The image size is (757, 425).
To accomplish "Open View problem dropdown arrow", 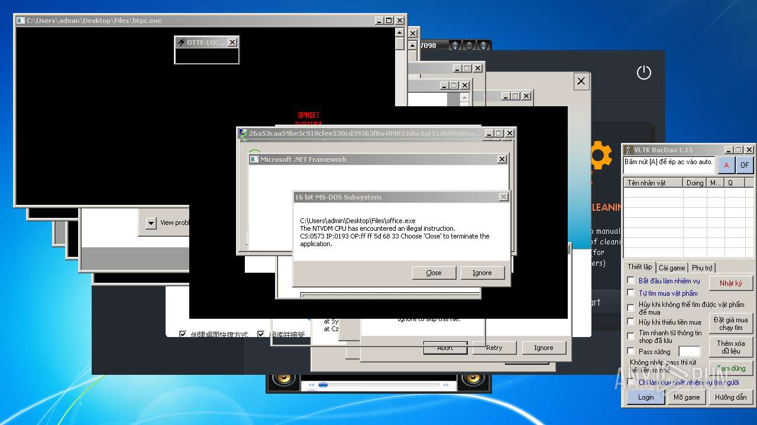I will [x=151, y=223].
